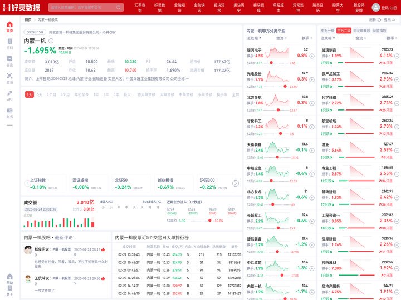Click plus icon beside 农产品加工 row
The width and height of the screenshot is (401, 300).
point(397,79)
